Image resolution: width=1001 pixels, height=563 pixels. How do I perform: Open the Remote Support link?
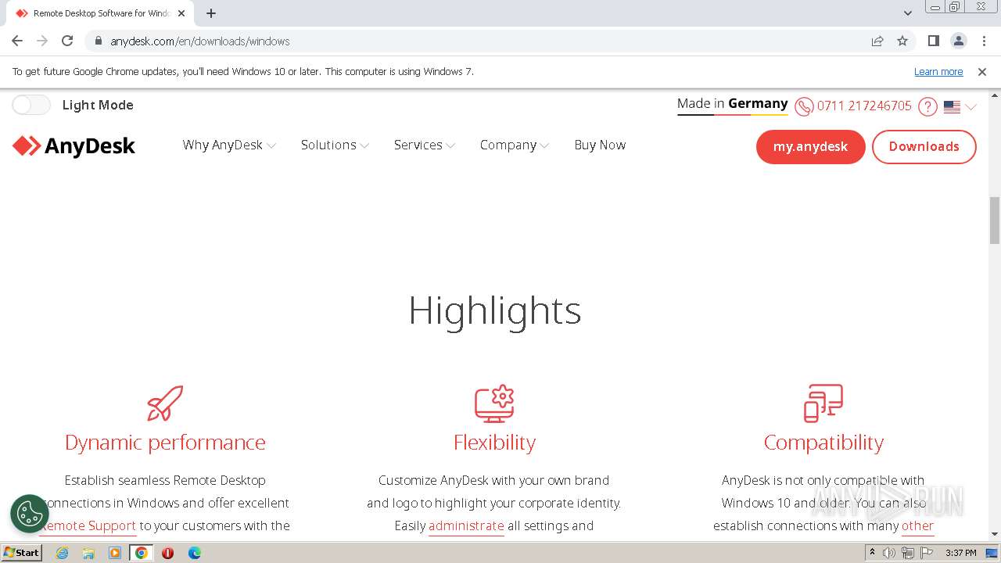pos(88,525)
